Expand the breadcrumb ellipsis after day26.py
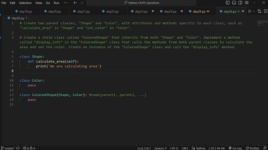Viewport: 268px width, 150px height. click(x=29, y=18)
